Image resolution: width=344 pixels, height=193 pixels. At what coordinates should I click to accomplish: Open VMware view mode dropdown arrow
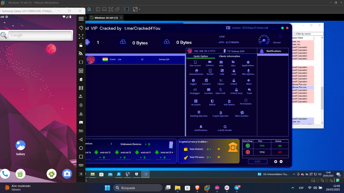140,9
